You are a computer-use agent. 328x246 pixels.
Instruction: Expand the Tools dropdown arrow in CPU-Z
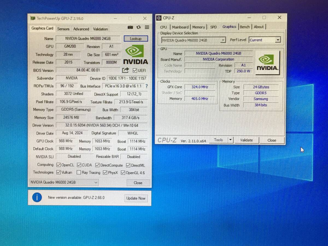pos(230,140)
